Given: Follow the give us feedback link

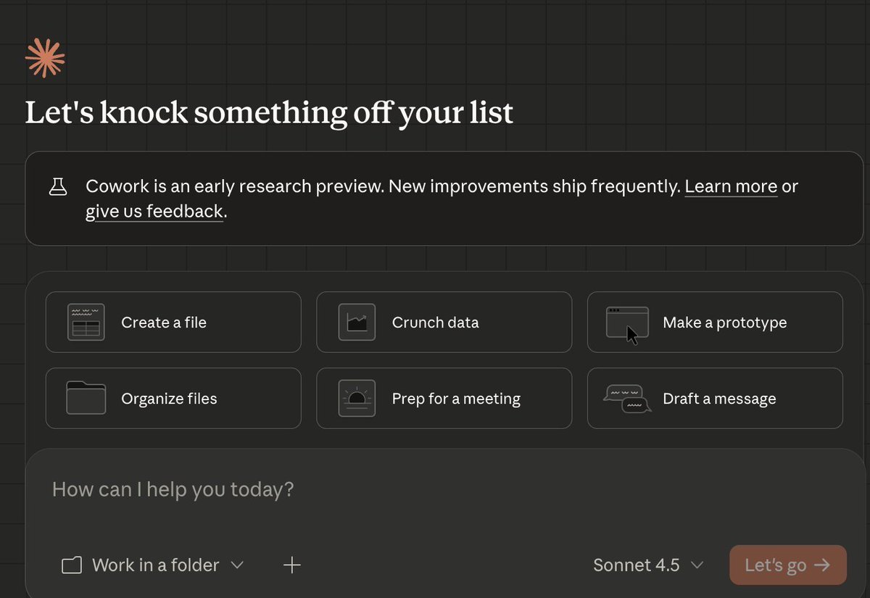Looking at the screenshot, I should coord(154,212).
